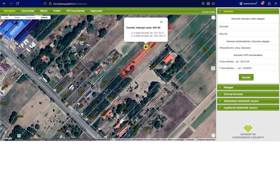Click the yellow parcel marker on map
This screenshot has width=280, height=185.
(146, 47)
